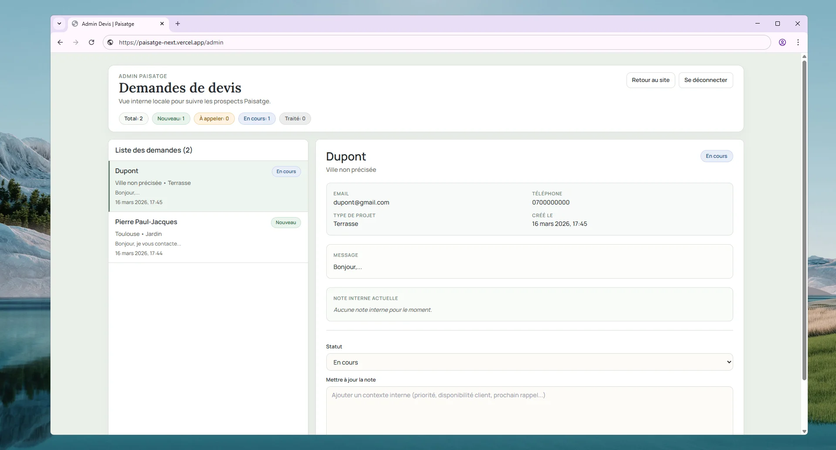Click the browser back arrow icon
836x450 pixels.
pyautogui.click(x=60, y=42)
